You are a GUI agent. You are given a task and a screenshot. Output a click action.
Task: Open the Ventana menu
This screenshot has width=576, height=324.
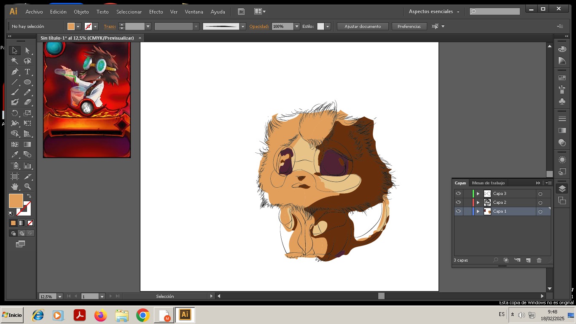(x=194, y=12)
